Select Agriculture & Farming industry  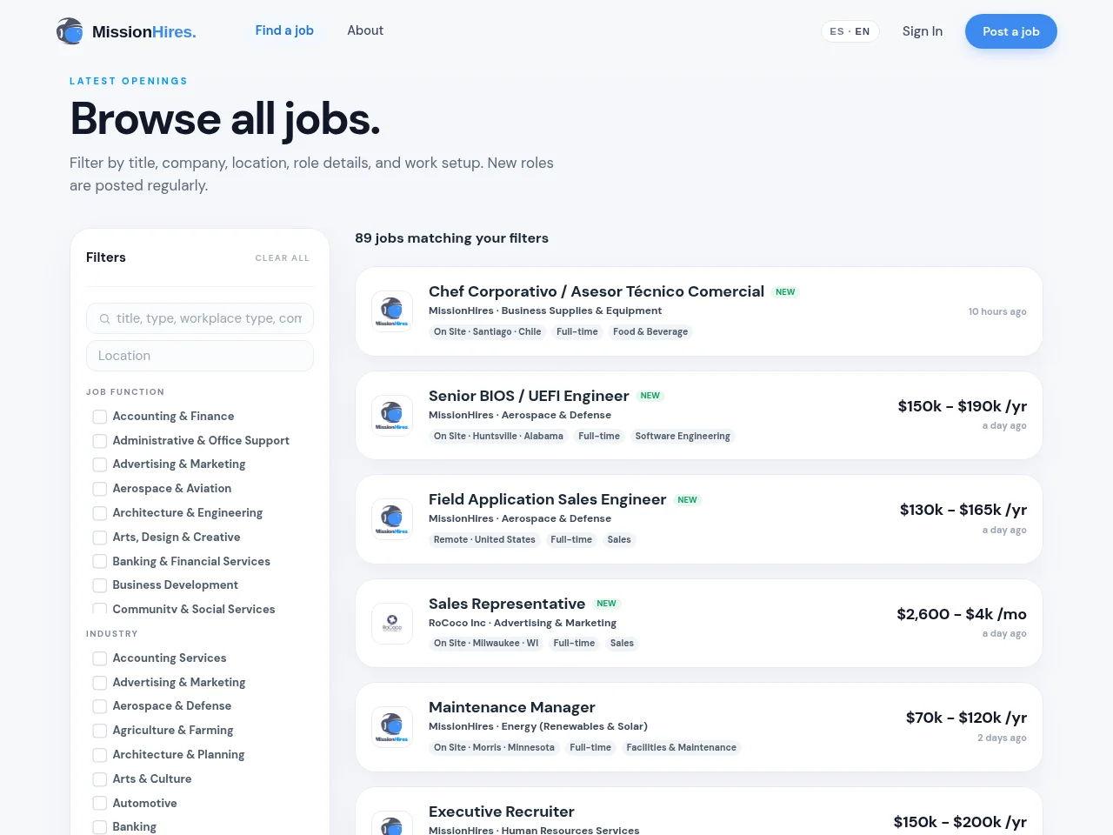coord(100,731)
